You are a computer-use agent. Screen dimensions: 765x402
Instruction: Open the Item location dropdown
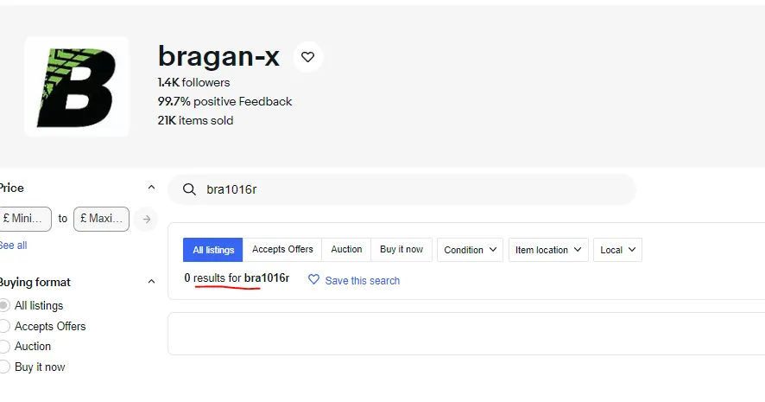pos(548,250)
